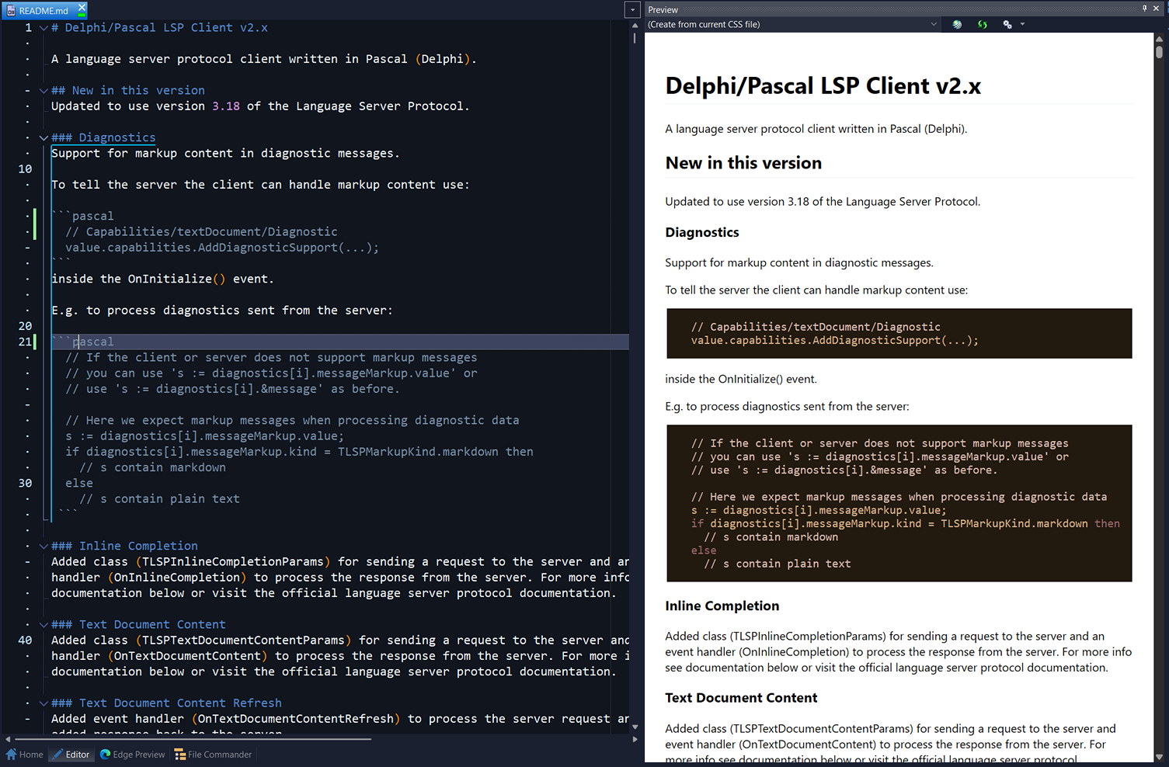Open preview in external browser globe icon
The height and width of the screenshot is (767, 1169).
(x=957, y=25)
